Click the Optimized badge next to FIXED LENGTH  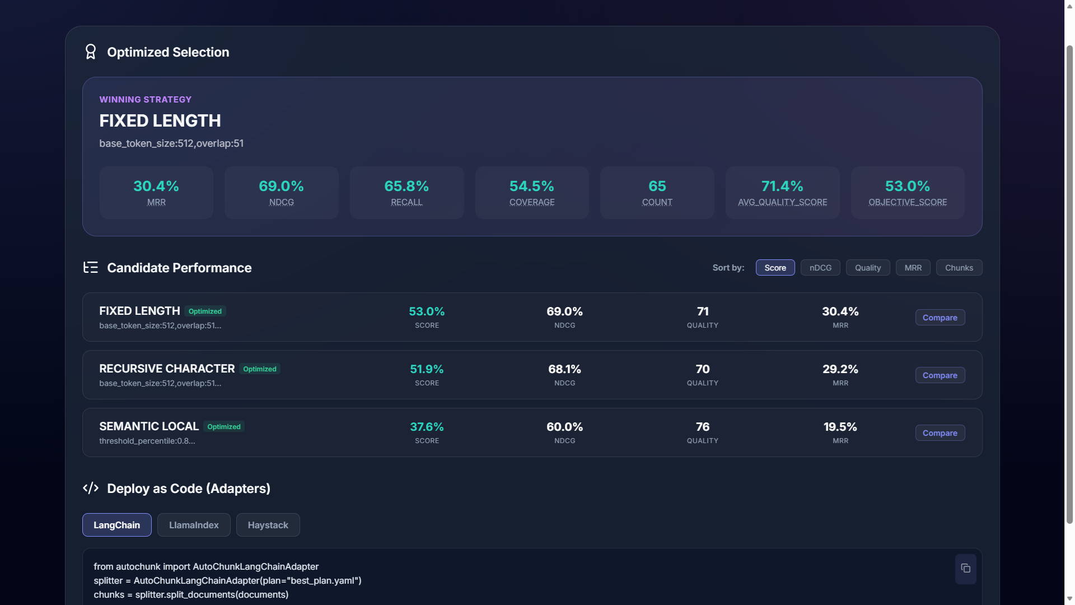[x=205, y=311]
